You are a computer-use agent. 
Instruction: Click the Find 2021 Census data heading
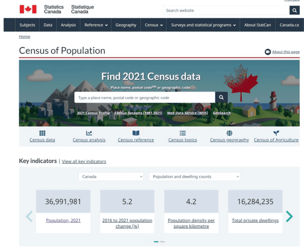(151, 76)
